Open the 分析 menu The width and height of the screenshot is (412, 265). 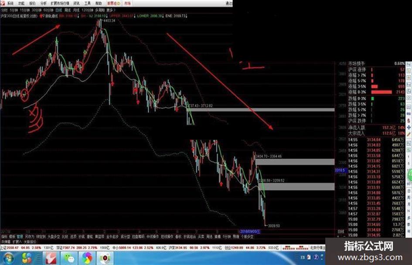click(43, 3)
